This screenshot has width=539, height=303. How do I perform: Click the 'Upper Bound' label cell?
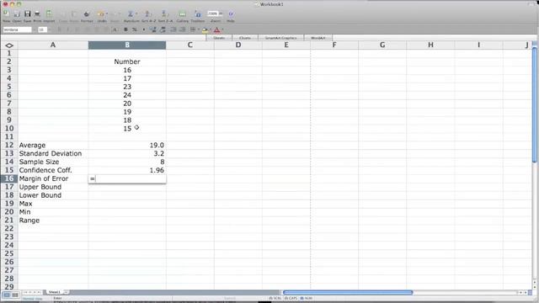(x=53, y=187)
